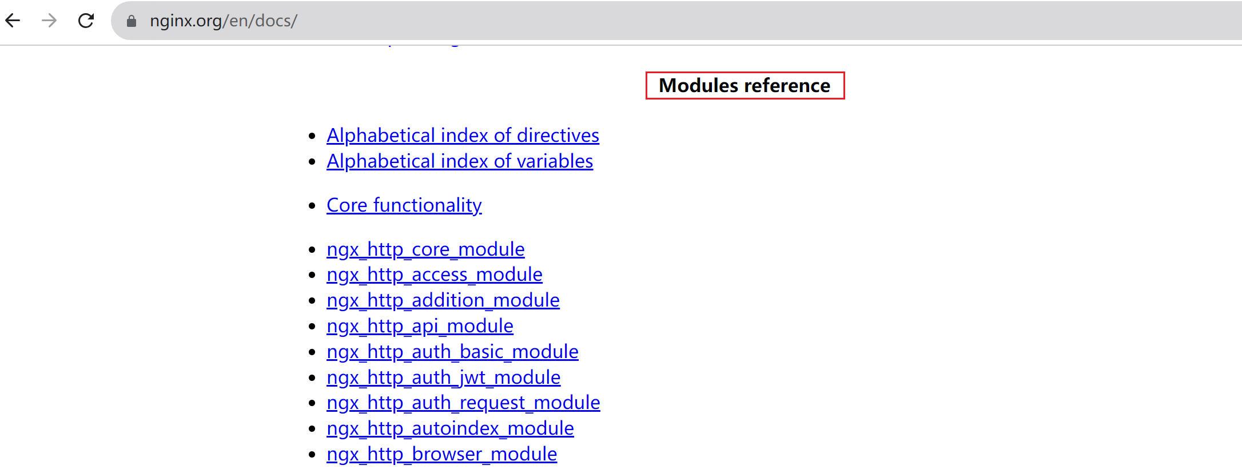Click the bullet marker beside Core functionality
The height and width of the screenshot is (469, 1242).
click(x=312, y=206)
